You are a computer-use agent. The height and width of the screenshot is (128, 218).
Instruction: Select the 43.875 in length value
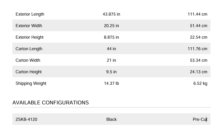click(111, 14)
